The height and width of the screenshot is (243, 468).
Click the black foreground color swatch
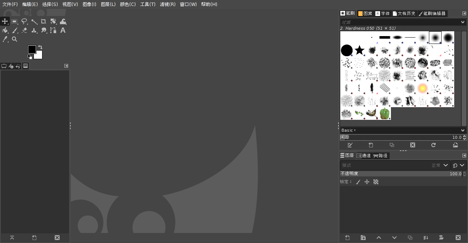tap(32, 49)
